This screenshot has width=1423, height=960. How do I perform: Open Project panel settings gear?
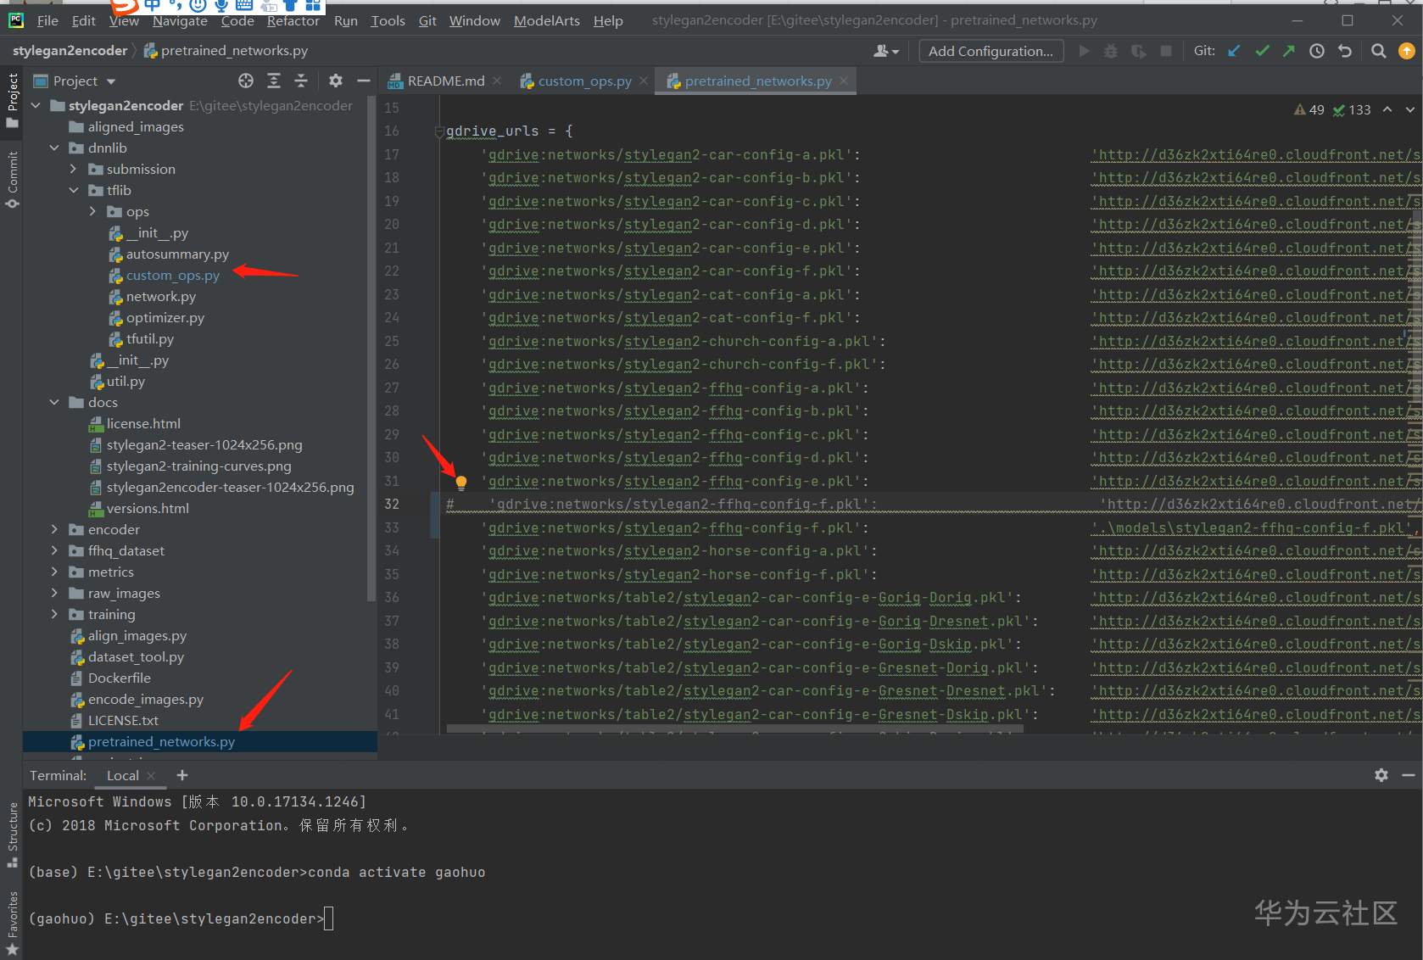click(336, 81)
